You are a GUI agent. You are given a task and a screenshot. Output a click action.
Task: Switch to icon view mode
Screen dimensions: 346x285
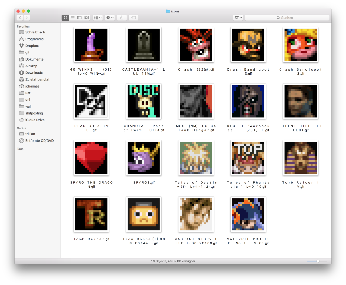(x=65, y=18)
